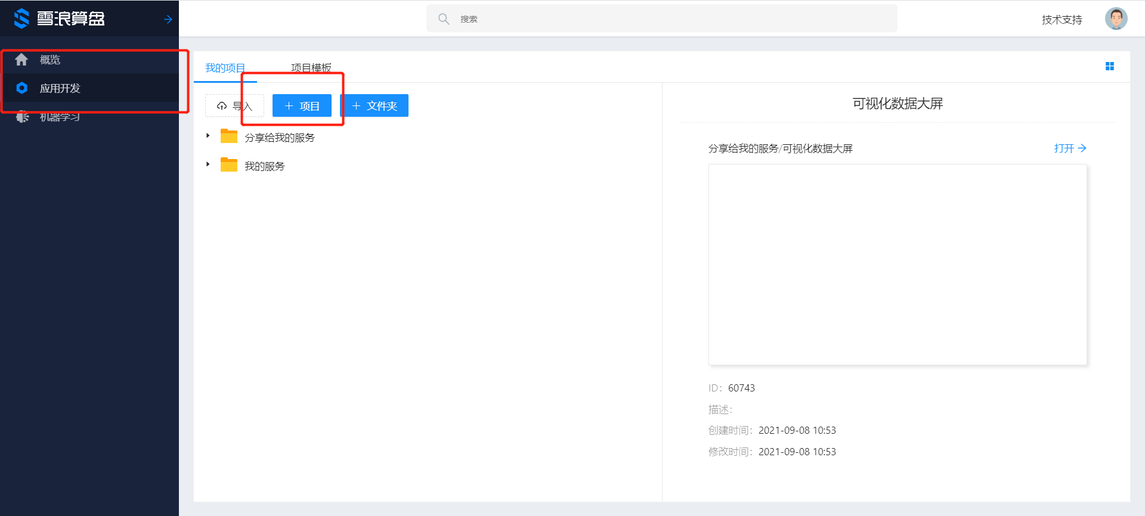Switch to the 项目模板 tab
The image size is (1145, 516).
coord(311,68)
